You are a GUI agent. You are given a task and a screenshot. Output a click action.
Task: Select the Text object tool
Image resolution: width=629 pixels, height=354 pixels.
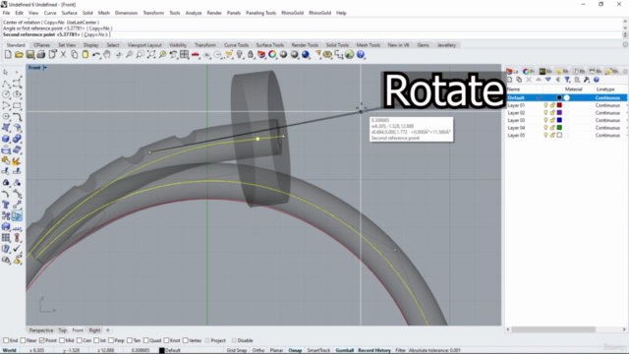pyautogui.click(x=6, y=205)
